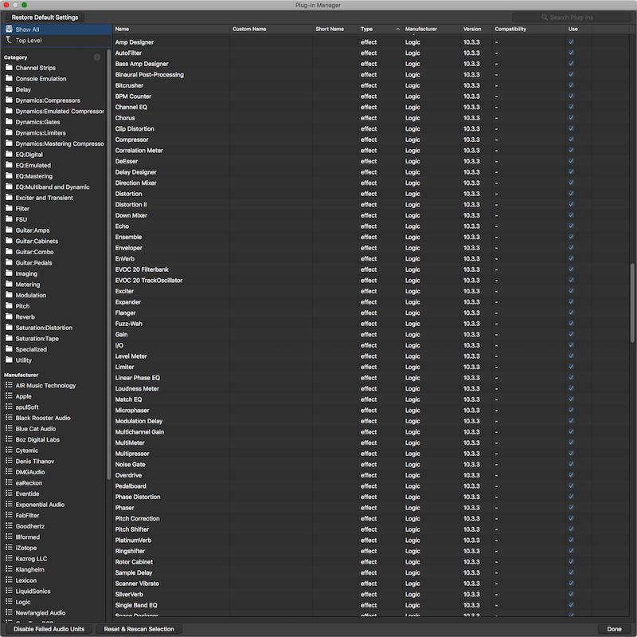This screenshot has width=637, height=637.
Task: Click the plus icon next to the Category header
Action: 97,57
